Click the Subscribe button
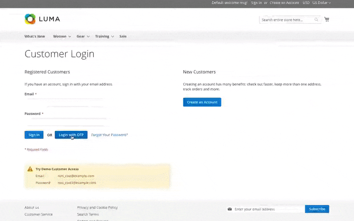Image resolution: width=354 pixels, height=221 pixels. [317, 209]
